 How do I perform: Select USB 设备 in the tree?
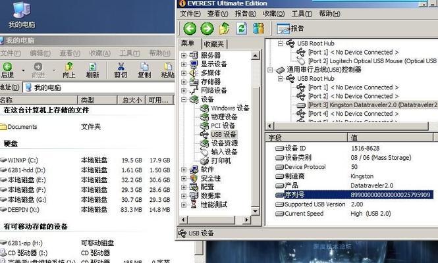pos(224,134)
